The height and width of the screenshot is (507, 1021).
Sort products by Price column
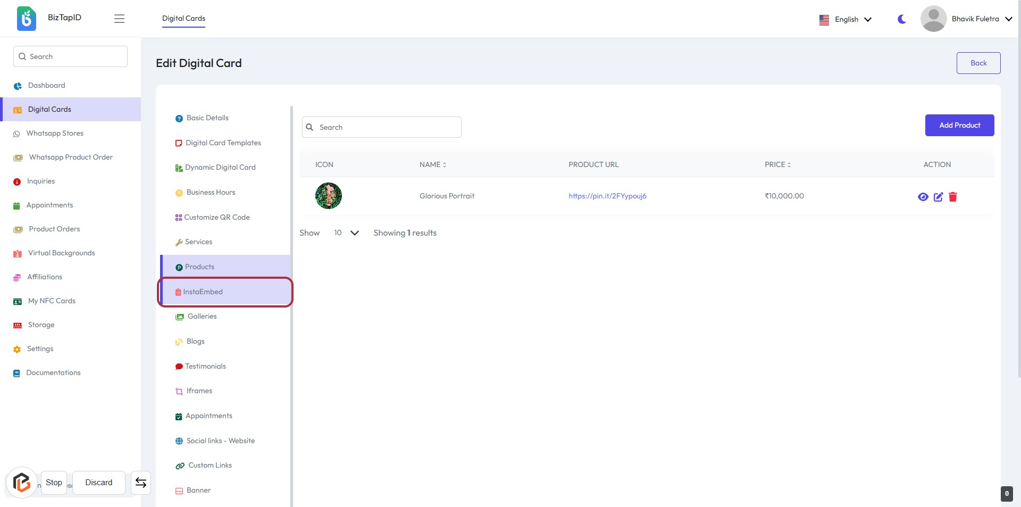777,165
